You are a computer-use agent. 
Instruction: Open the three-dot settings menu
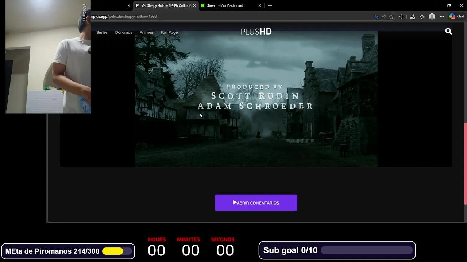click(x=442, y=16)
